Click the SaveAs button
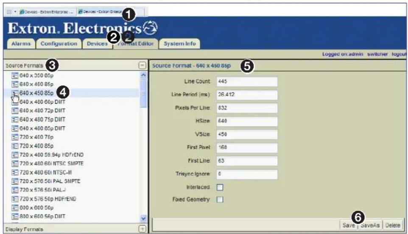The height and width of the screenshot is (234, 408). pyautogui.click(x=370, y=225)
